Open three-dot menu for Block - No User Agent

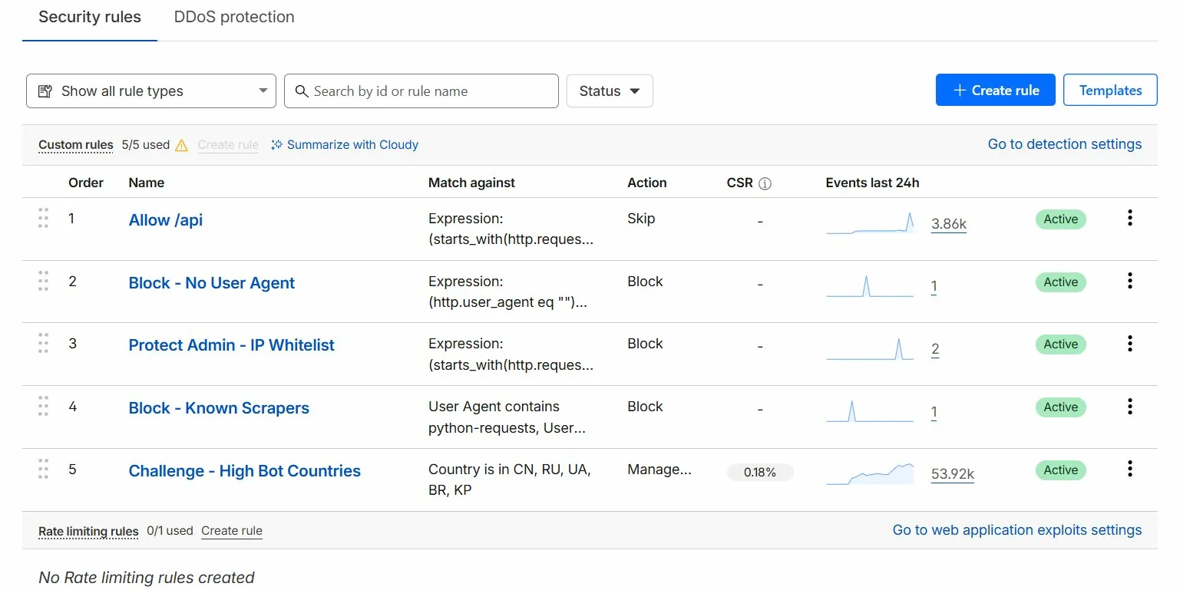(x=1129, y=281)
